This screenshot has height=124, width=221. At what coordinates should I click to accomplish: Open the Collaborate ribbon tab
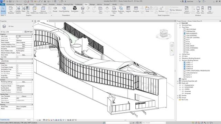pyautogui.click(x=79, y=4)
